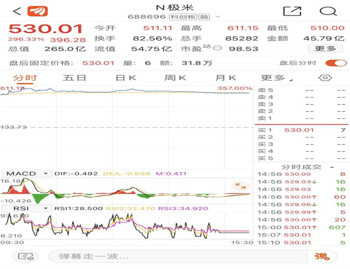Click the RSI line chart area

click(x=127, y=226)
